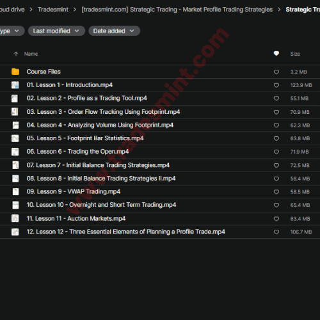The image size is (320, 320).
Task: Favourite Lesson 12 Planning a Profile Trade
Action: [x=276, y=232]
